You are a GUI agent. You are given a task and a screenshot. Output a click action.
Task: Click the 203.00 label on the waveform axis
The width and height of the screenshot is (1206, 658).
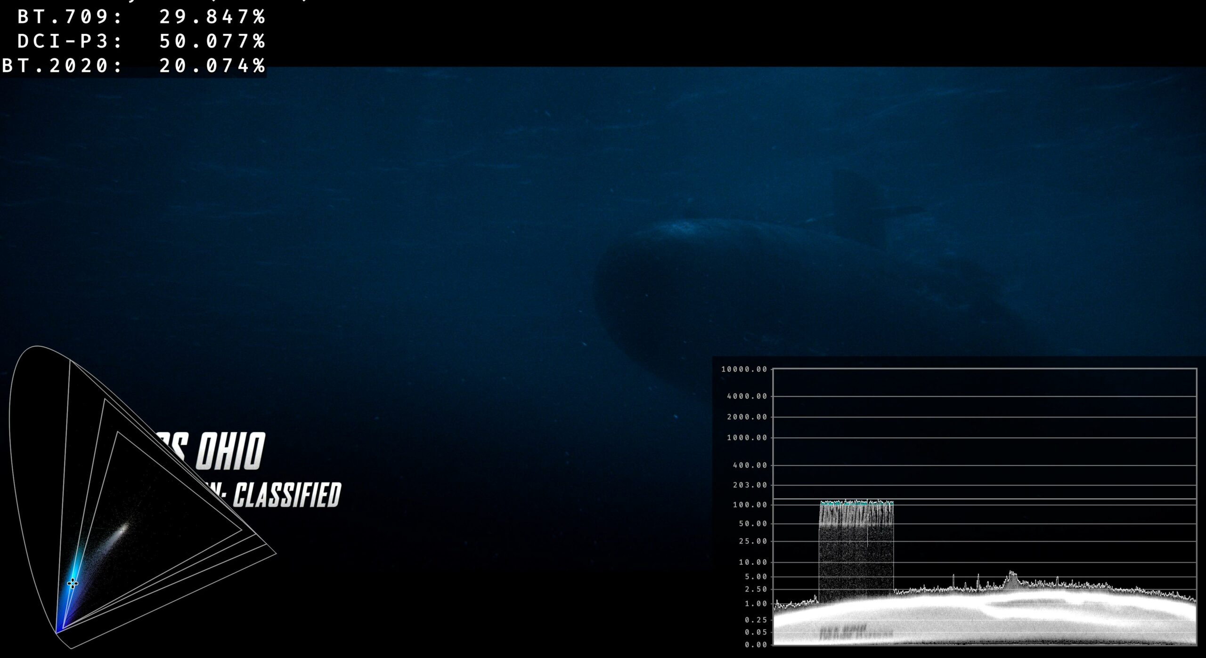750,485
